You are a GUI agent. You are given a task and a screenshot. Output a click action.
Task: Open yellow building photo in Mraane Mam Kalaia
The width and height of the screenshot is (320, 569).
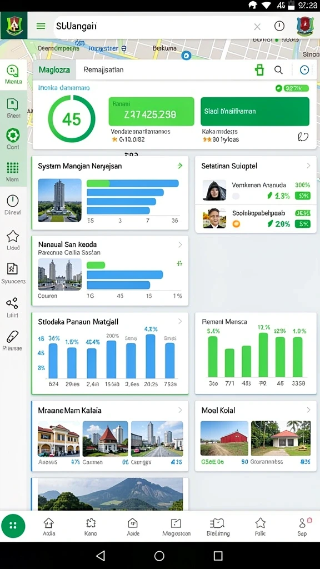click(59, 439)
